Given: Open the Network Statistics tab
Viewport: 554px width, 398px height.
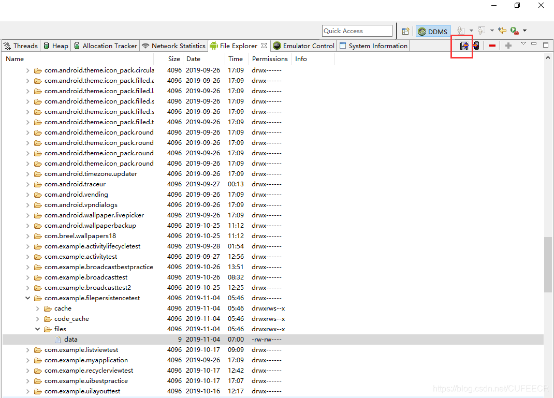Looking at the screenshot, I should pos(174,46).
